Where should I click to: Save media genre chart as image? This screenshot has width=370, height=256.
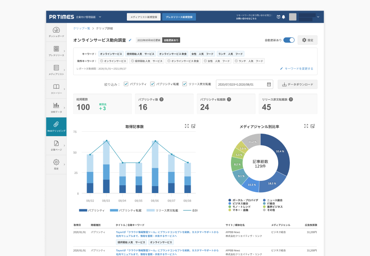tap(313, 126)
